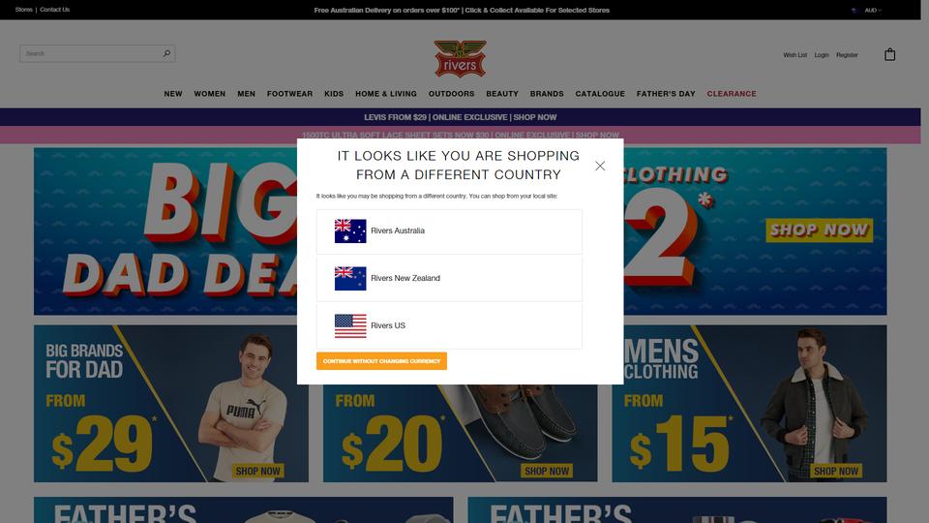Select the New Zealand flag icon
929x523 pixels.
[350, 279]
